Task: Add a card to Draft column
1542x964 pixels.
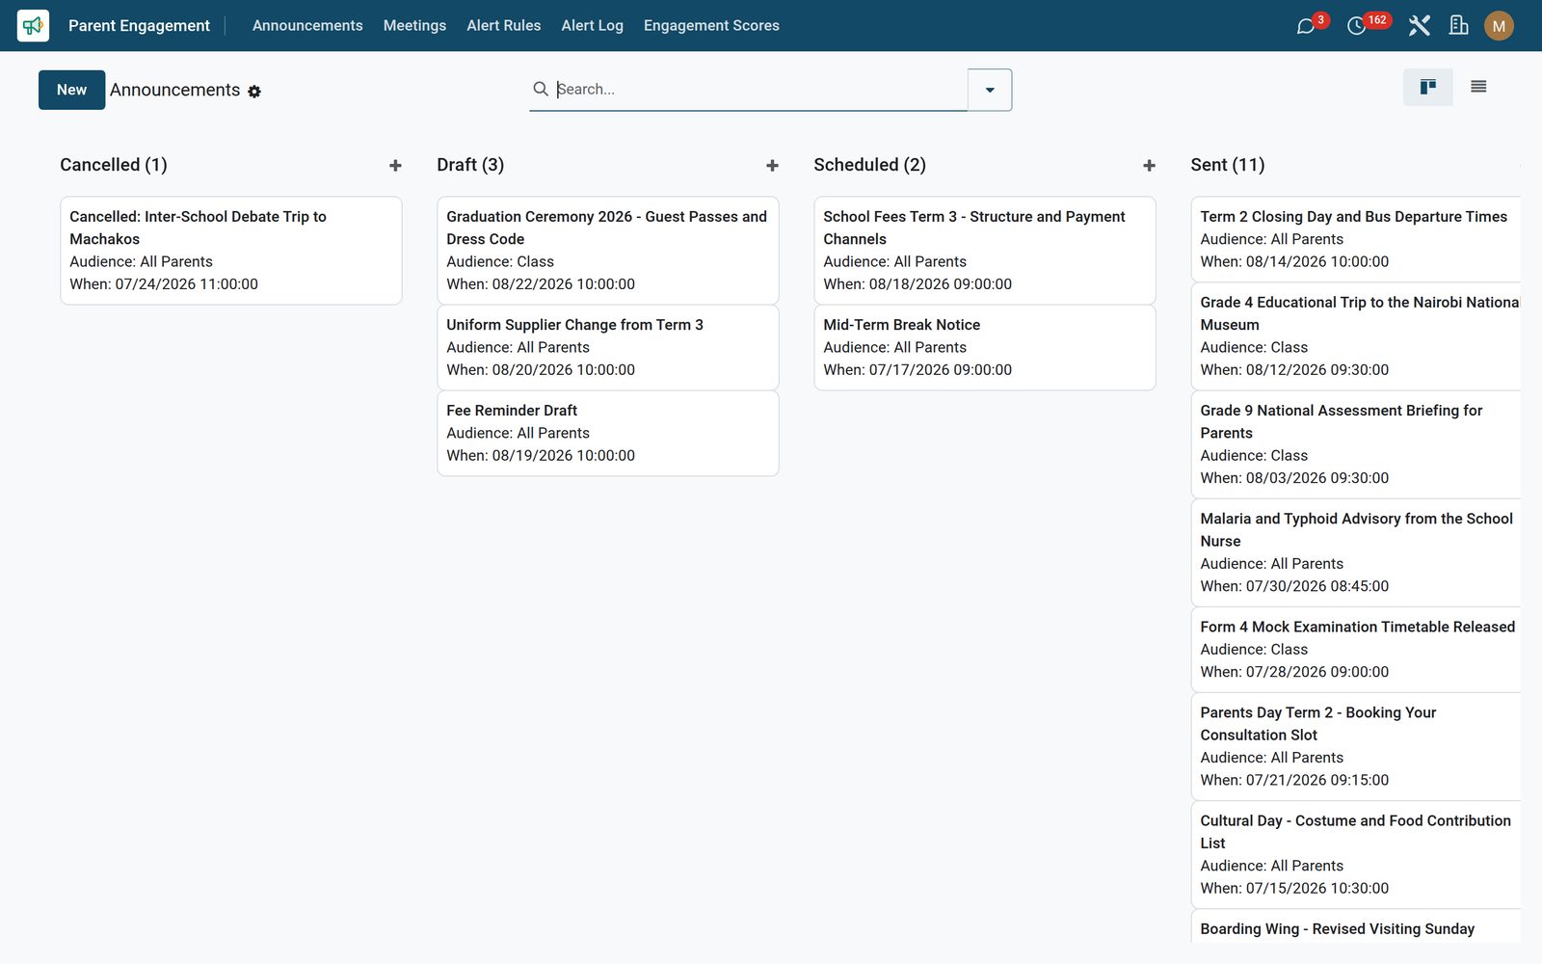Action: (772, 166)
